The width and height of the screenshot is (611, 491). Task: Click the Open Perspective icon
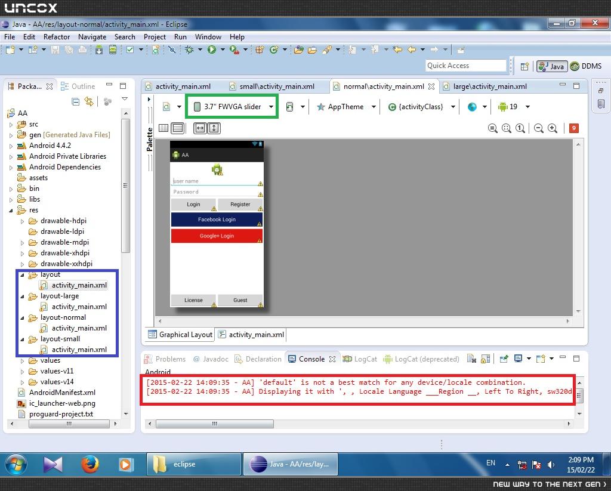point(524,66)
